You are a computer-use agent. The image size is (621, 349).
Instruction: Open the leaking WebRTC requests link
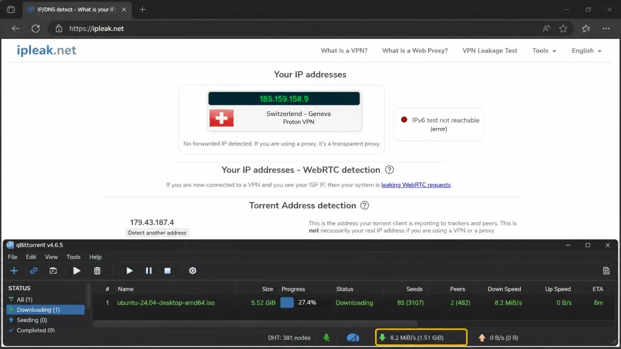coord(416,185)
